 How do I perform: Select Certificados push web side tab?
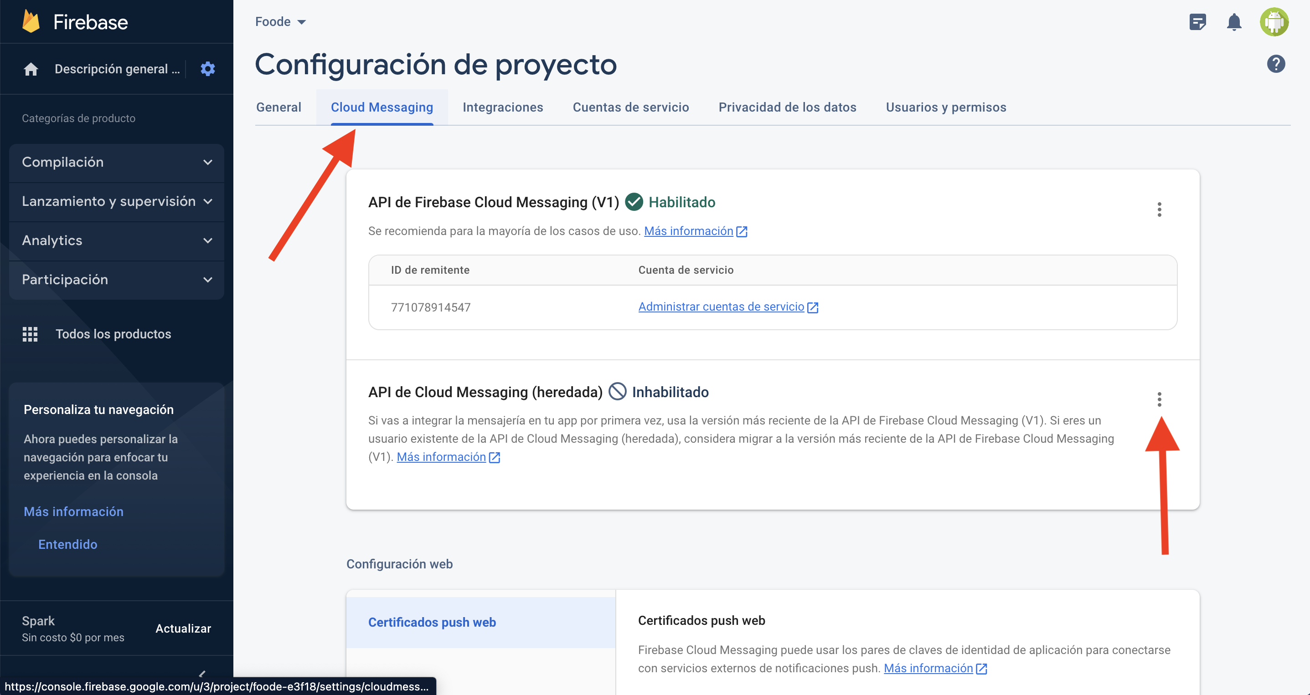[x=480, y=622]
